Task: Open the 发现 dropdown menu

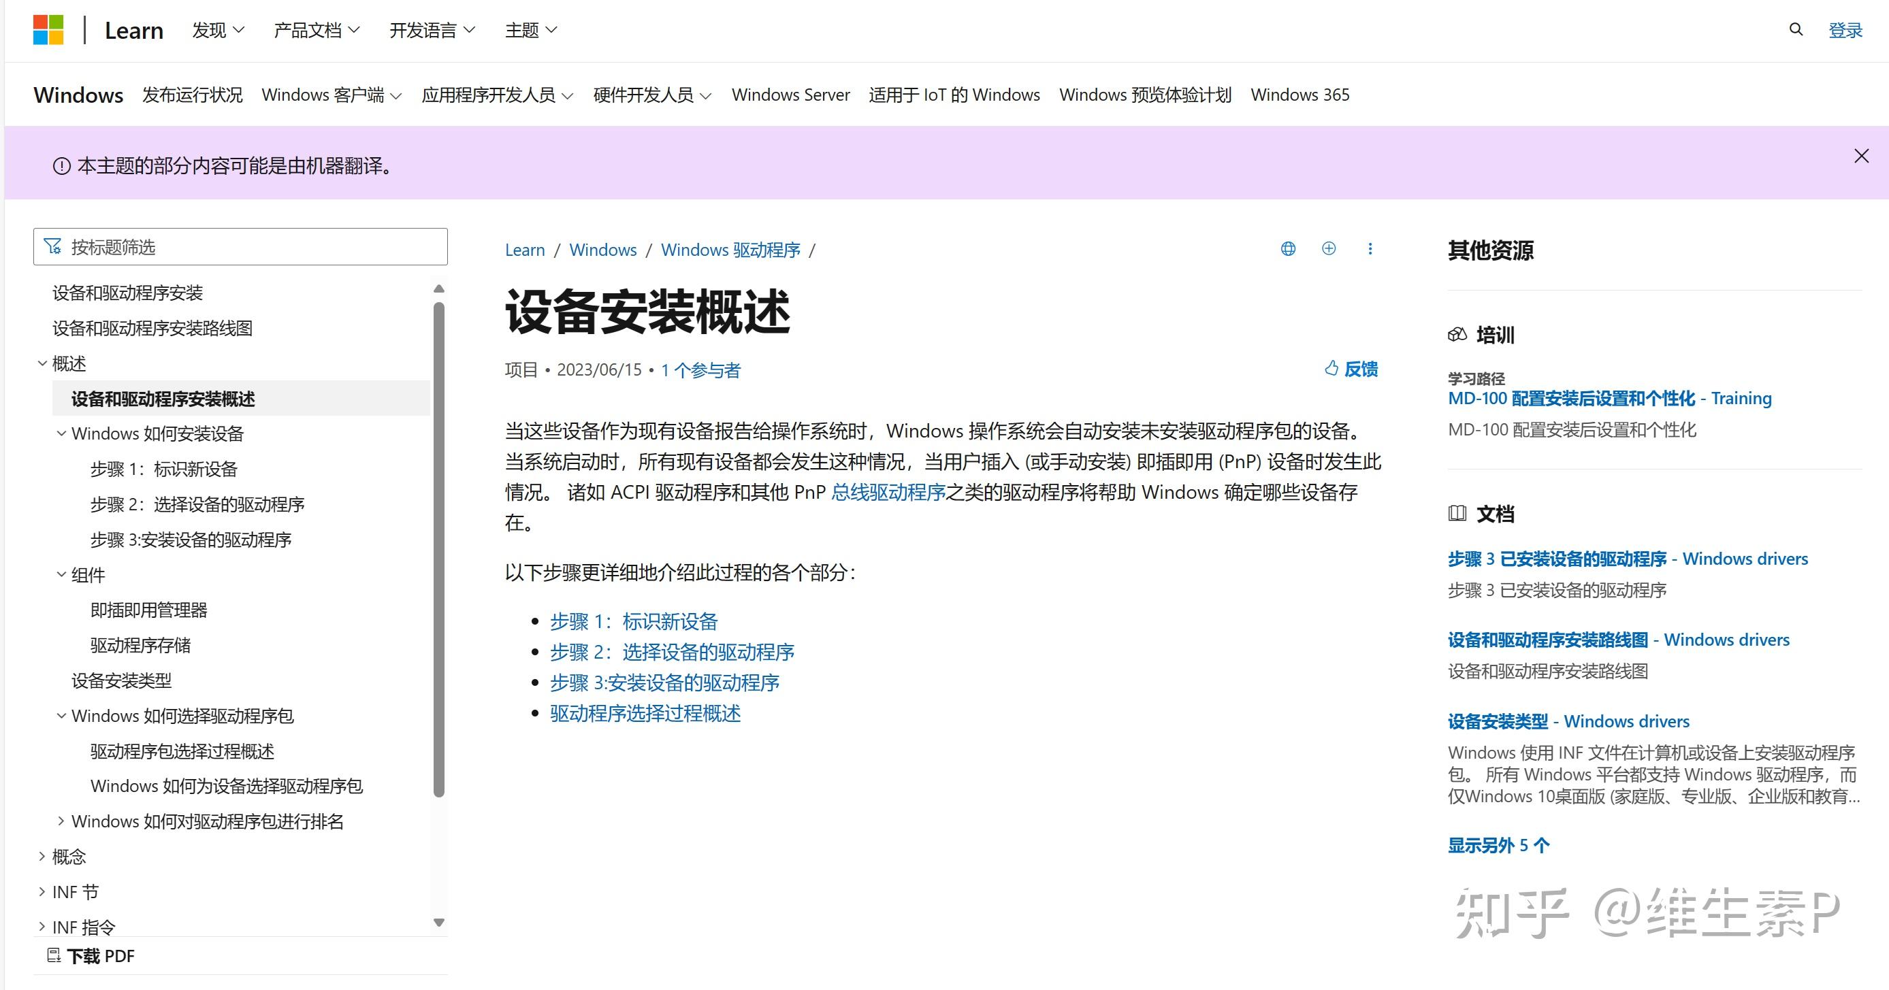Action: pos(218,30)
